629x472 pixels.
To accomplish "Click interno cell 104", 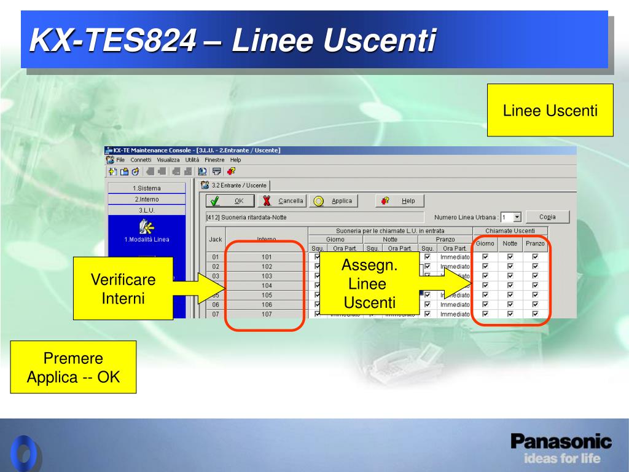I will (x=267, y=286).
